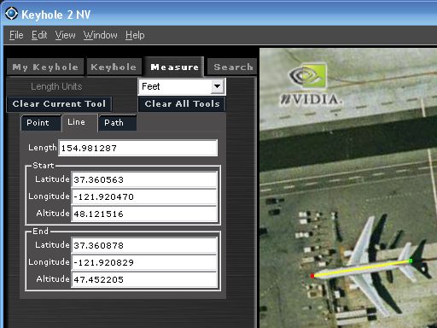437x328 pixels.
Task: Open the View menu
Action: 65,35
